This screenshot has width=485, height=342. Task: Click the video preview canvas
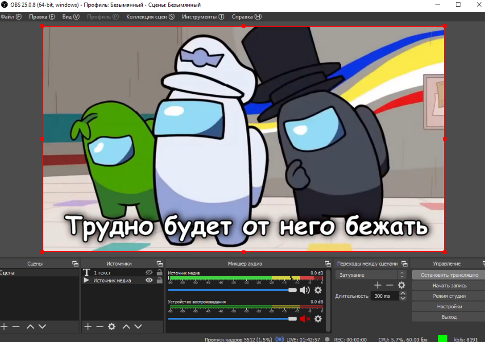(x=244, y=139)
